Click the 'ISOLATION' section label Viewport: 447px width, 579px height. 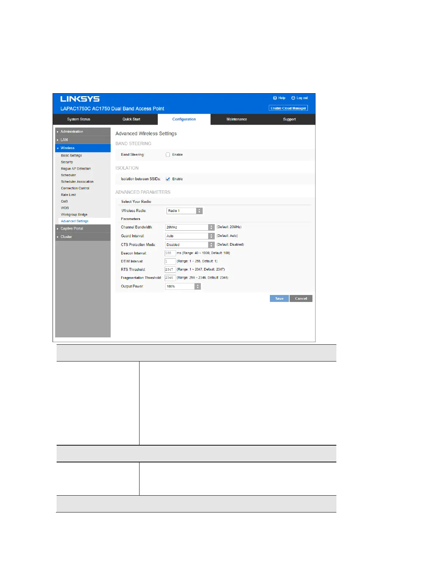tap(127, 168)
